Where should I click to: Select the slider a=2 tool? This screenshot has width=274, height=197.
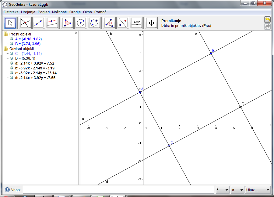click(x=136, y=23)
